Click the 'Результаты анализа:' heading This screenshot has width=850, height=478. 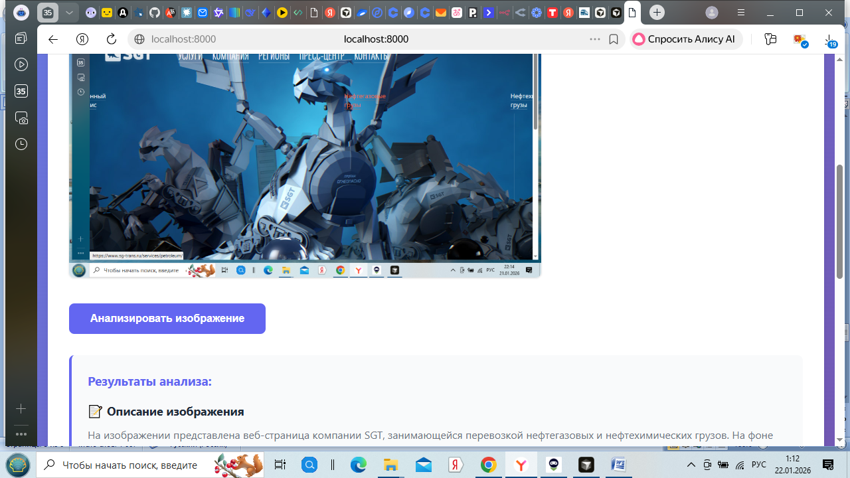tap(149, 382)
